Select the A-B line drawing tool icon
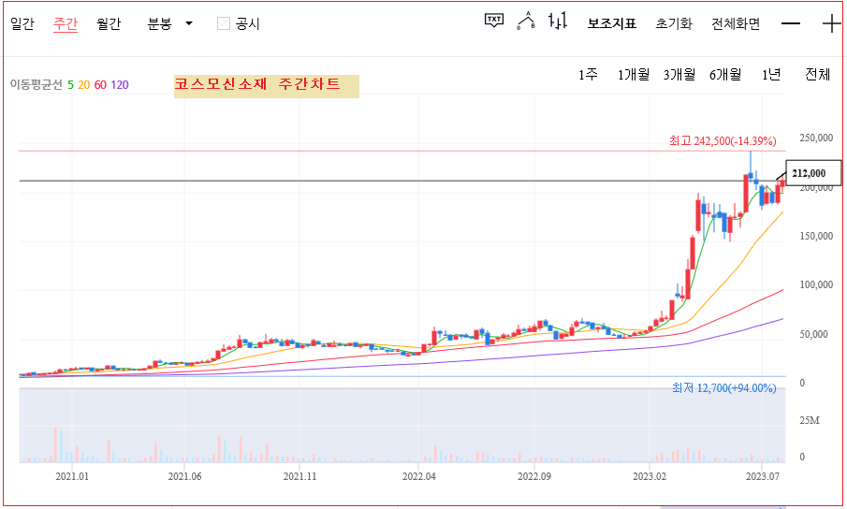Image resolution: width=847 pixels, height=509 pixels. click(x=525, y=22)
